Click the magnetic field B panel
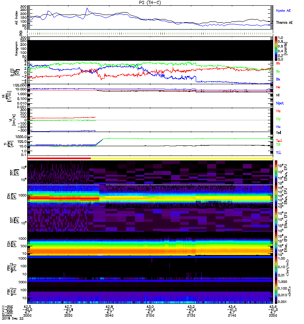 (x=150, y=72)
